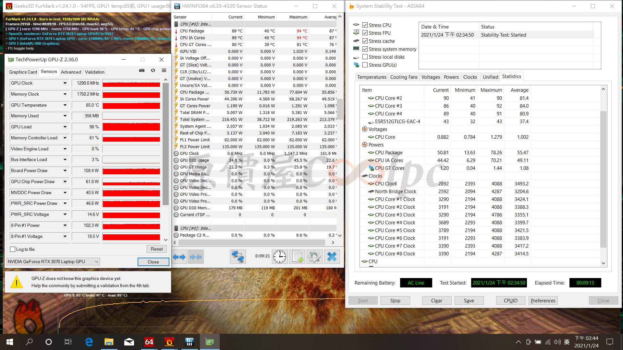Viewport: 623px width, 350px height.
Task: Open AIDA64 Cooling Fans tab
Action: (404, 77)
